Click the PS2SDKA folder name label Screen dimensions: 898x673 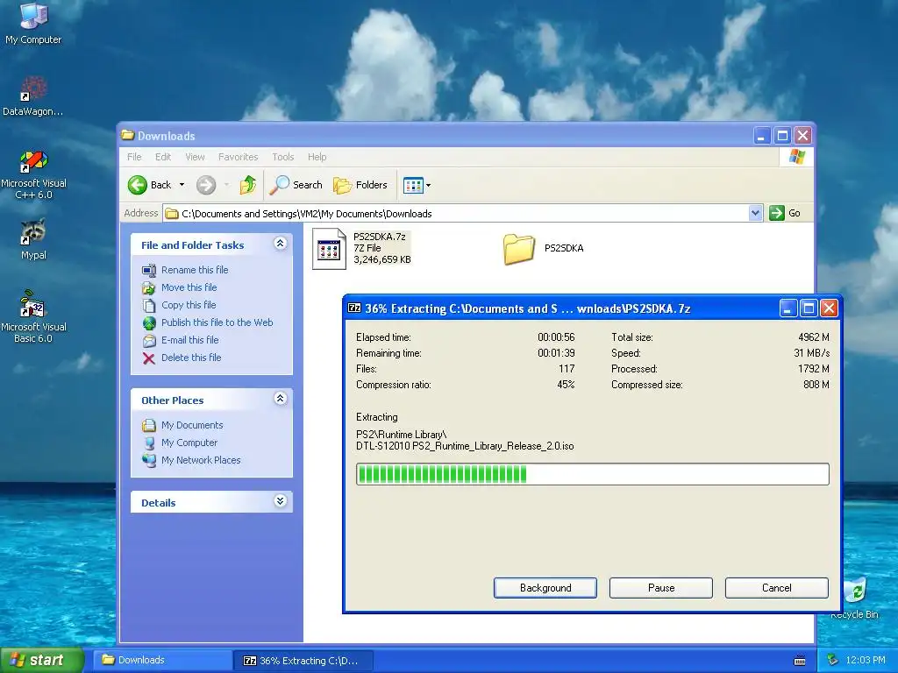(564, 248)
